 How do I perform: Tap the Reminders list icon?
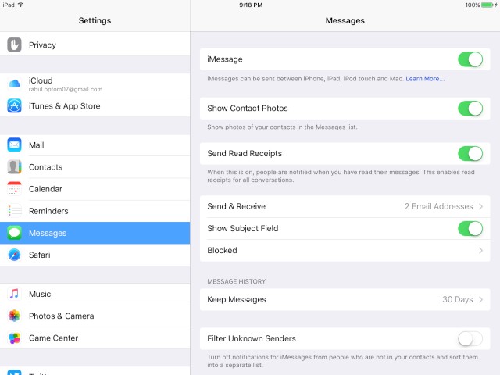tap(14, 211)
